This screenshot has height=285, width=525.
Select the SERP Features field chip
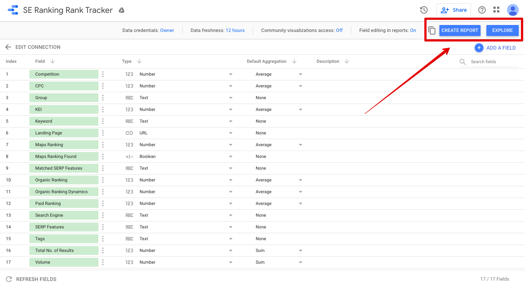tap(64, 227)
